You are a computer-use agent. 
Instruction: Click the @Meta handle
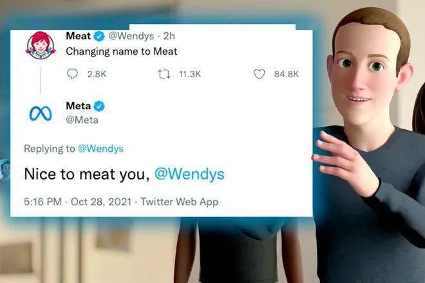[82, 120]
